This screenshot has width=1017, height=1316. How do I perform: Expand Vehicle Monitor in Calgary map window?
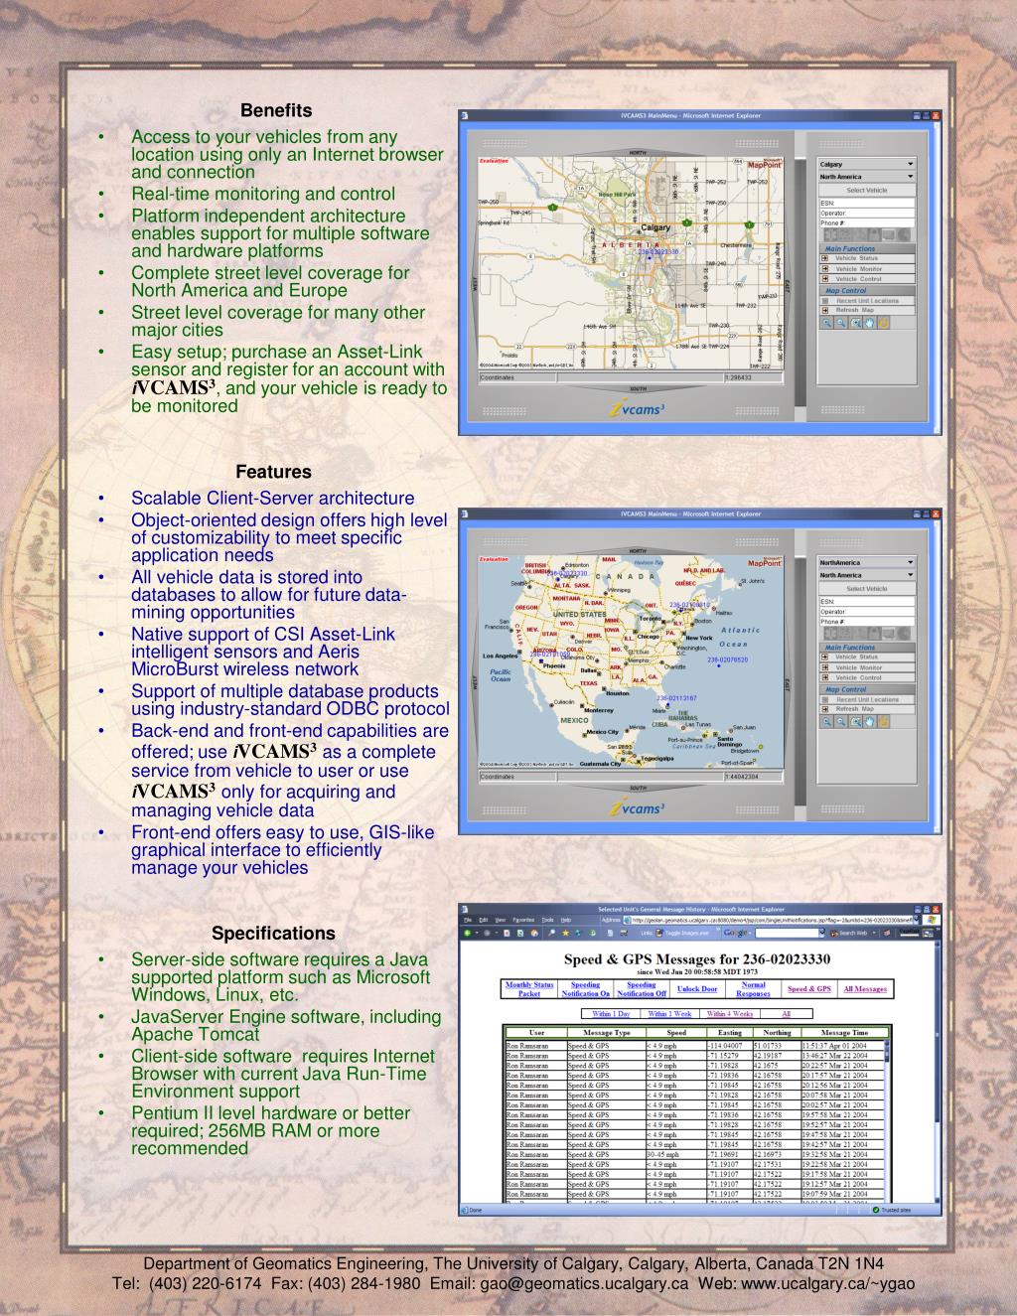(867, 269)
